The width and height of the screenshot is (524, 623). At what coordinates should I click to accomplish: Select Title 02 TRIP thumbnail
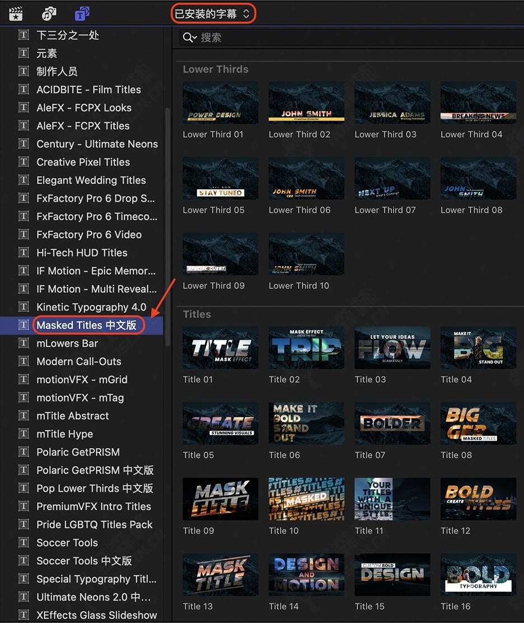click(306, 348)
